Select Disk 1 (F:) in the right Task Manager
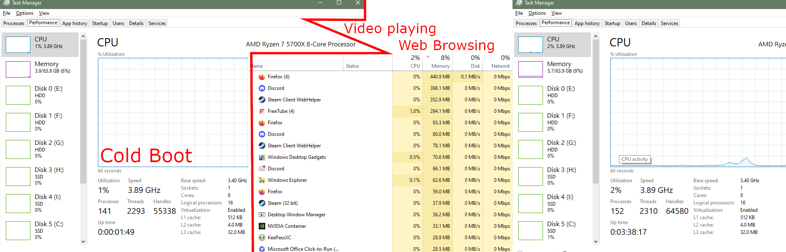Screen dimensions: 786x252 coord(552,122)
